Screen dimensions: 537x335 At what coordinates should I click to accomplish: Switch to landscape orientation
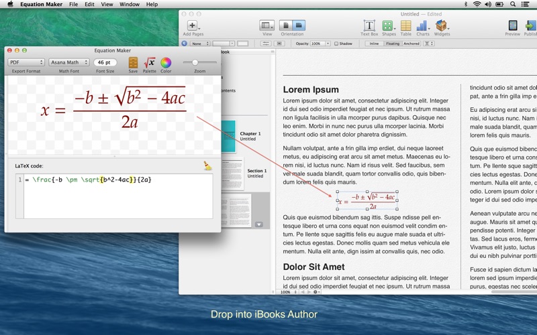click(299, 25)
